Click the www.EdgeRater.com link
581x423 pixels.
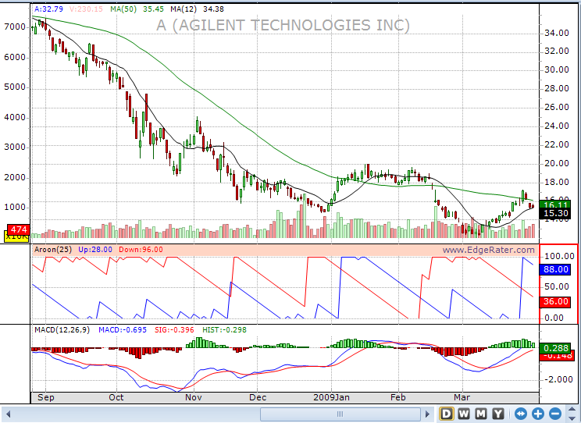point(488,250)
